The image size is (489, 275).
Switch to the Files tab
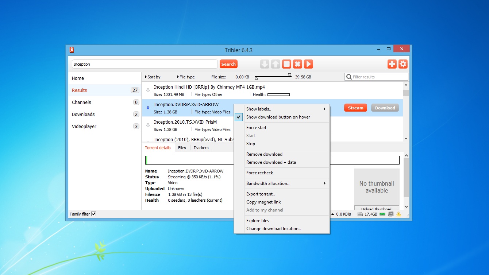[182, 148]
